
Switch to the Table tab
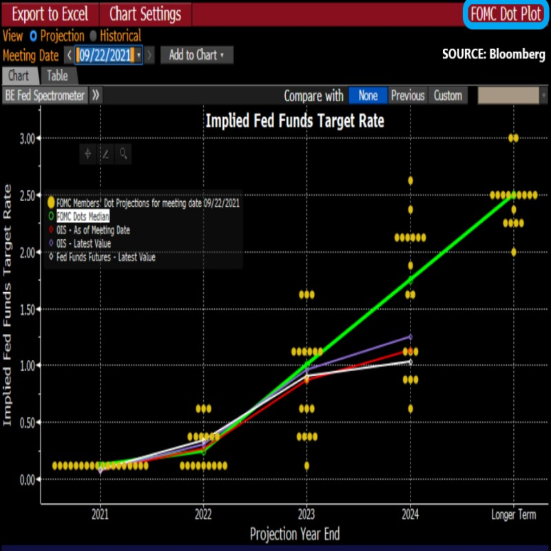tap(57, 76)
